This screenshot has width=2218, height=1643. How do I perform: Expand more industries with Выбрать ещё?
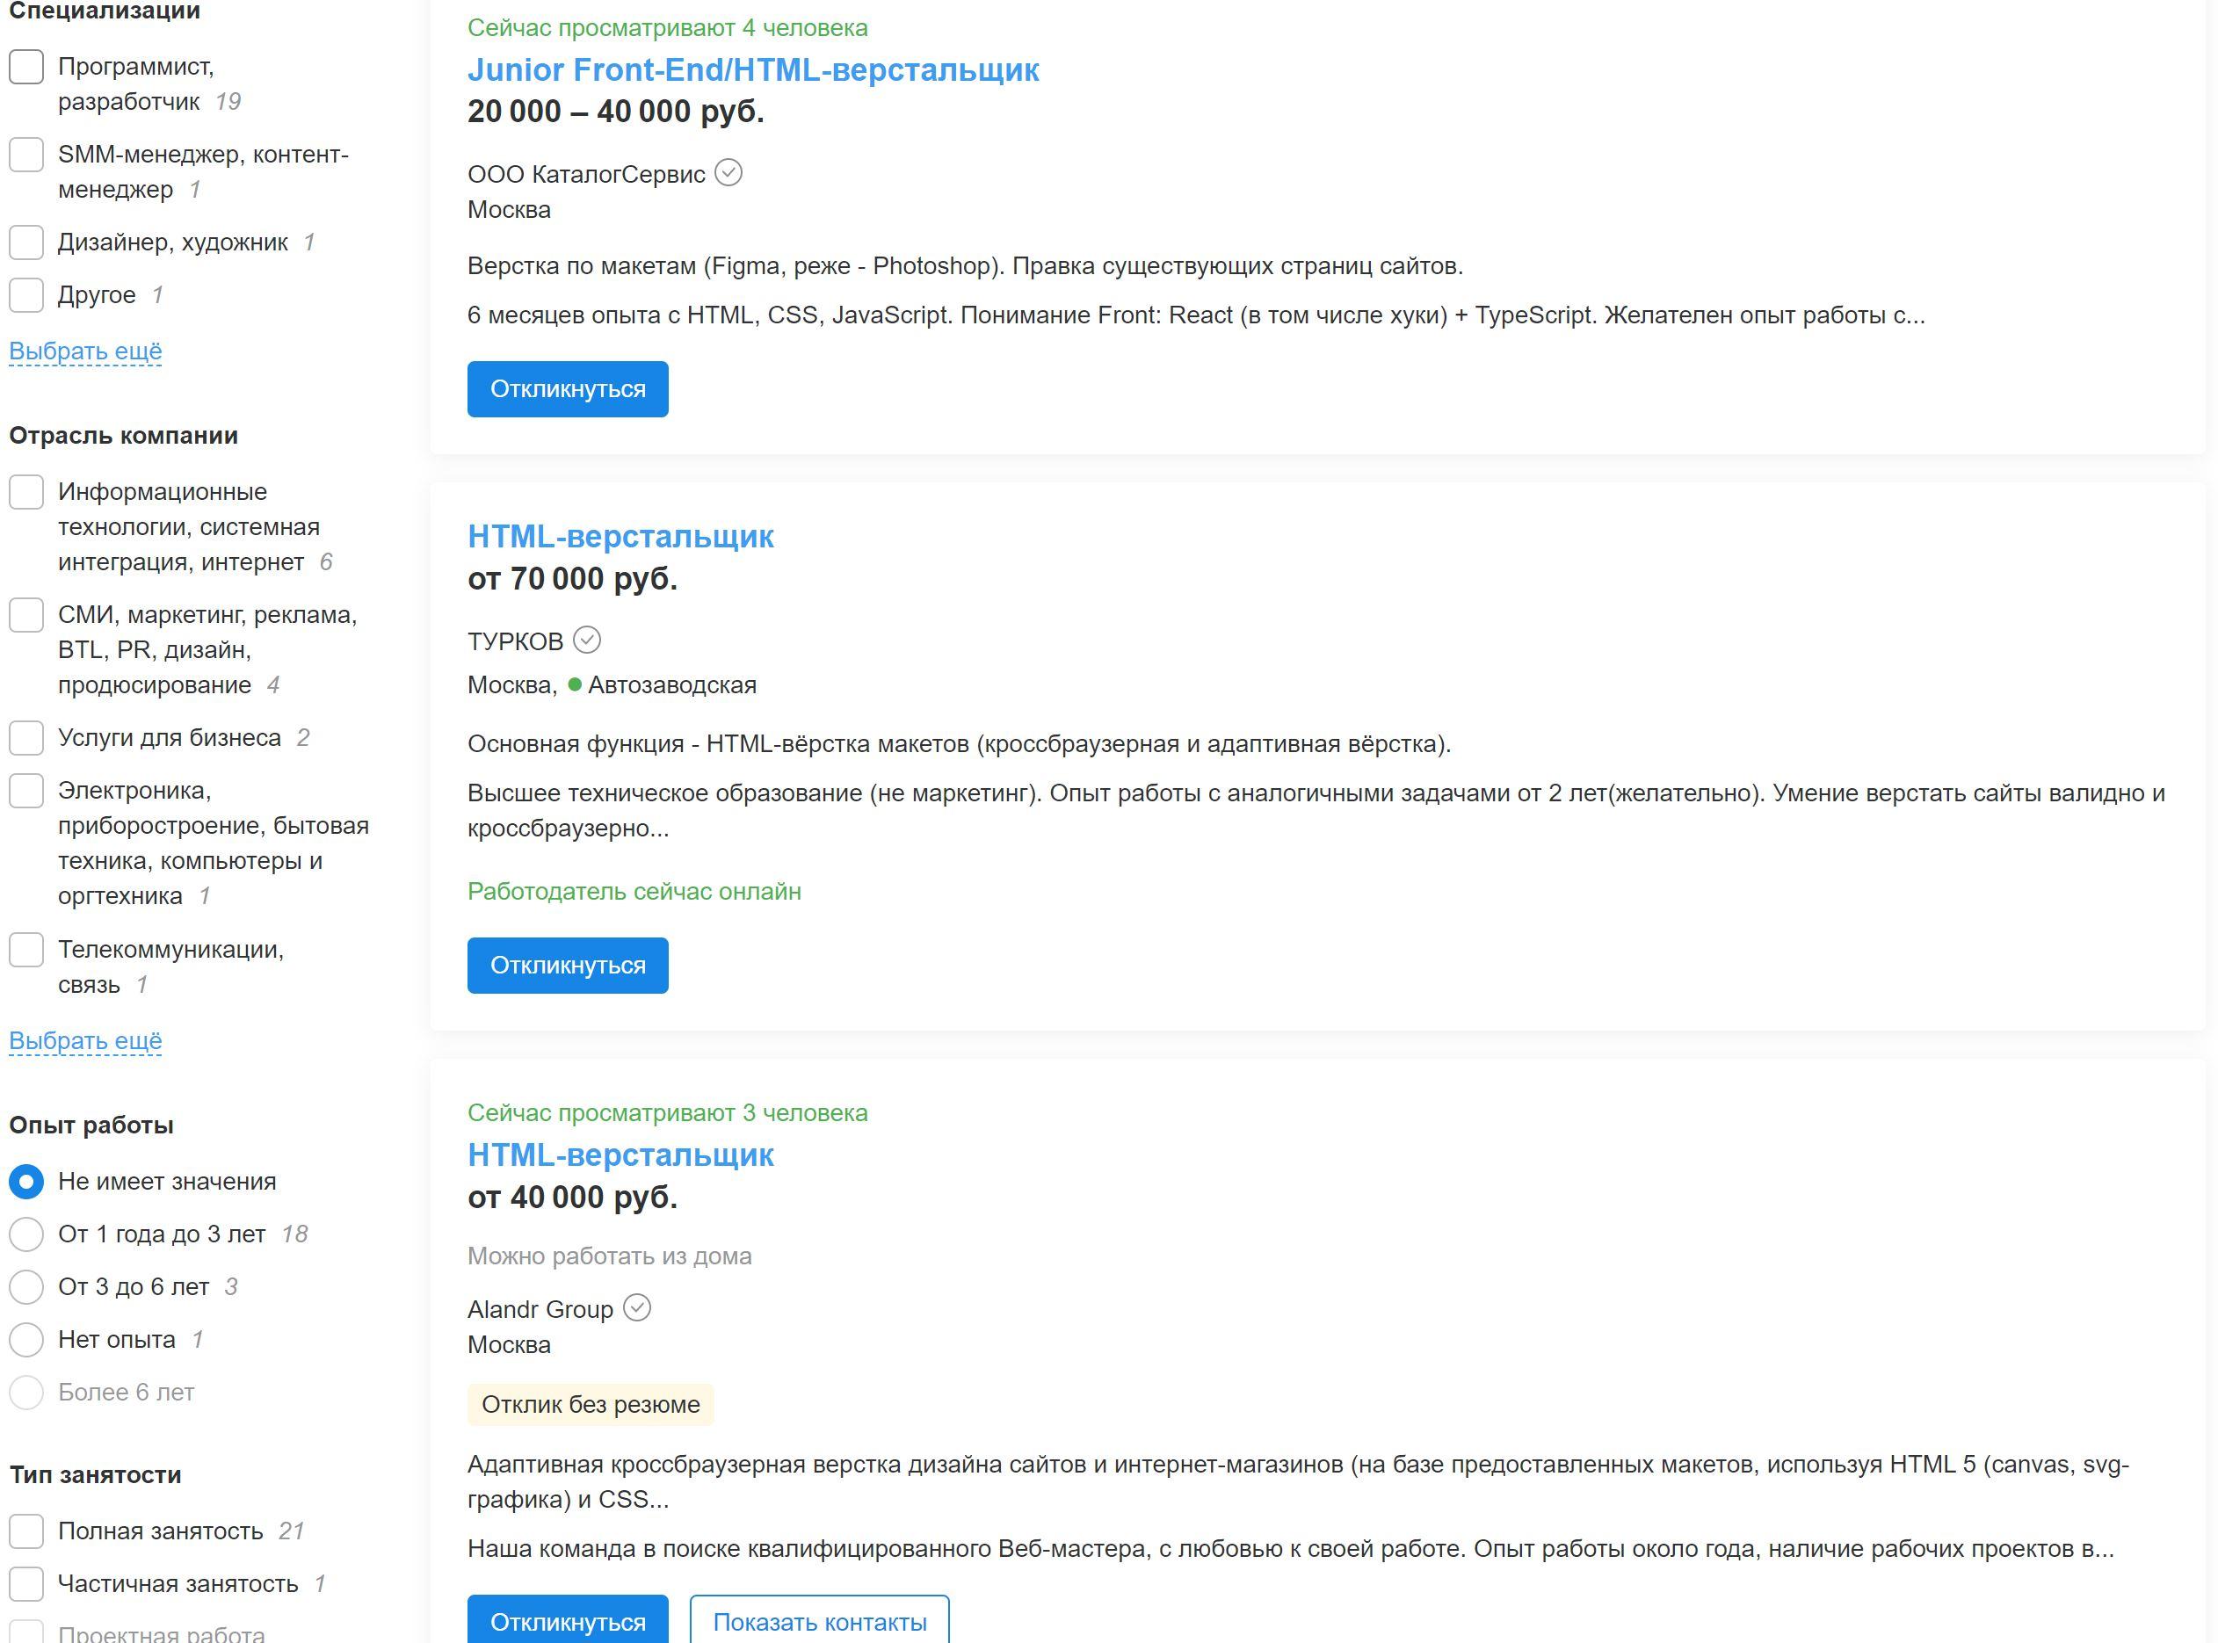(x=85, y=1040)
